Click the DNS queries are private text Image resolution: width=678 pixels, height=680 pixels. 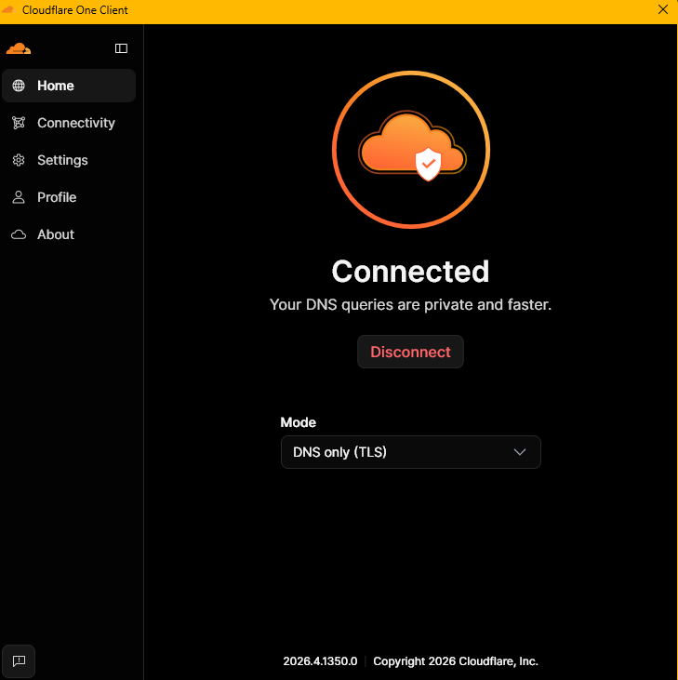(410, 304)
